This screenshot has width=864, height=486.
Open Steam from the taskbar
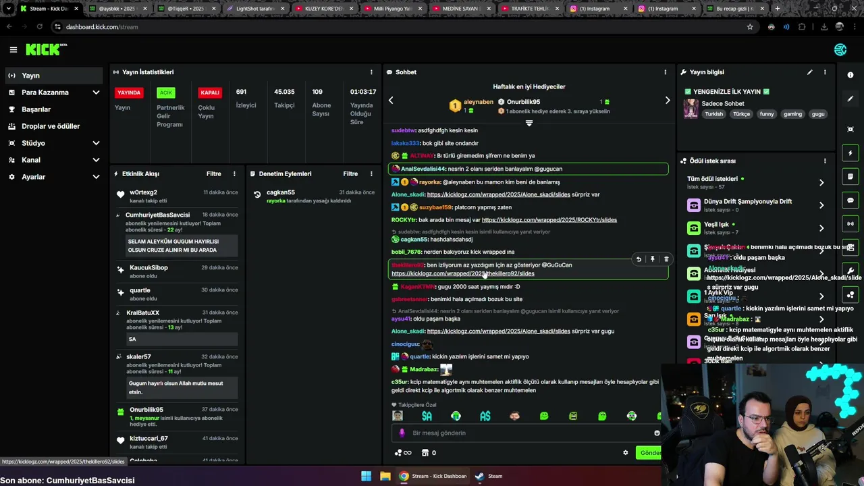tap(489, 476)
